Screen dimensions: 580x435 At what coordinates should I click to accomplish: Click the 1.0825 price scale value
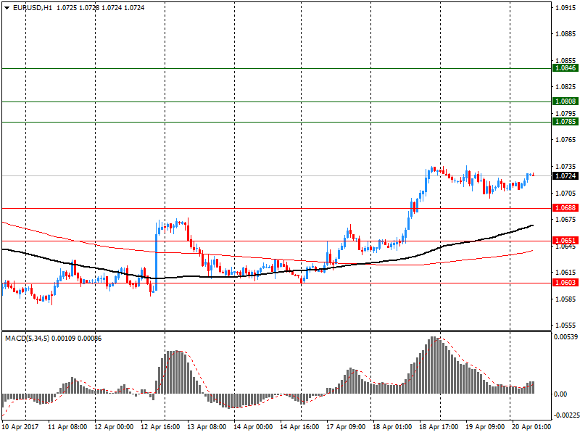click(565, 87)
